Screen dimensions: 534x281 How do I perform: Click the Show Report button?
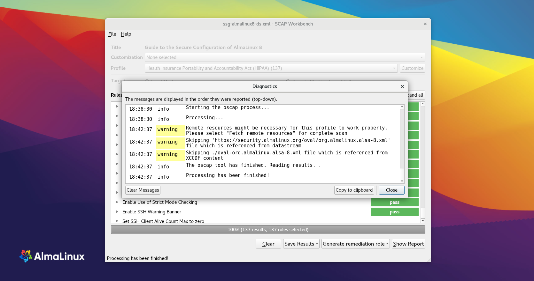[408, 244]
